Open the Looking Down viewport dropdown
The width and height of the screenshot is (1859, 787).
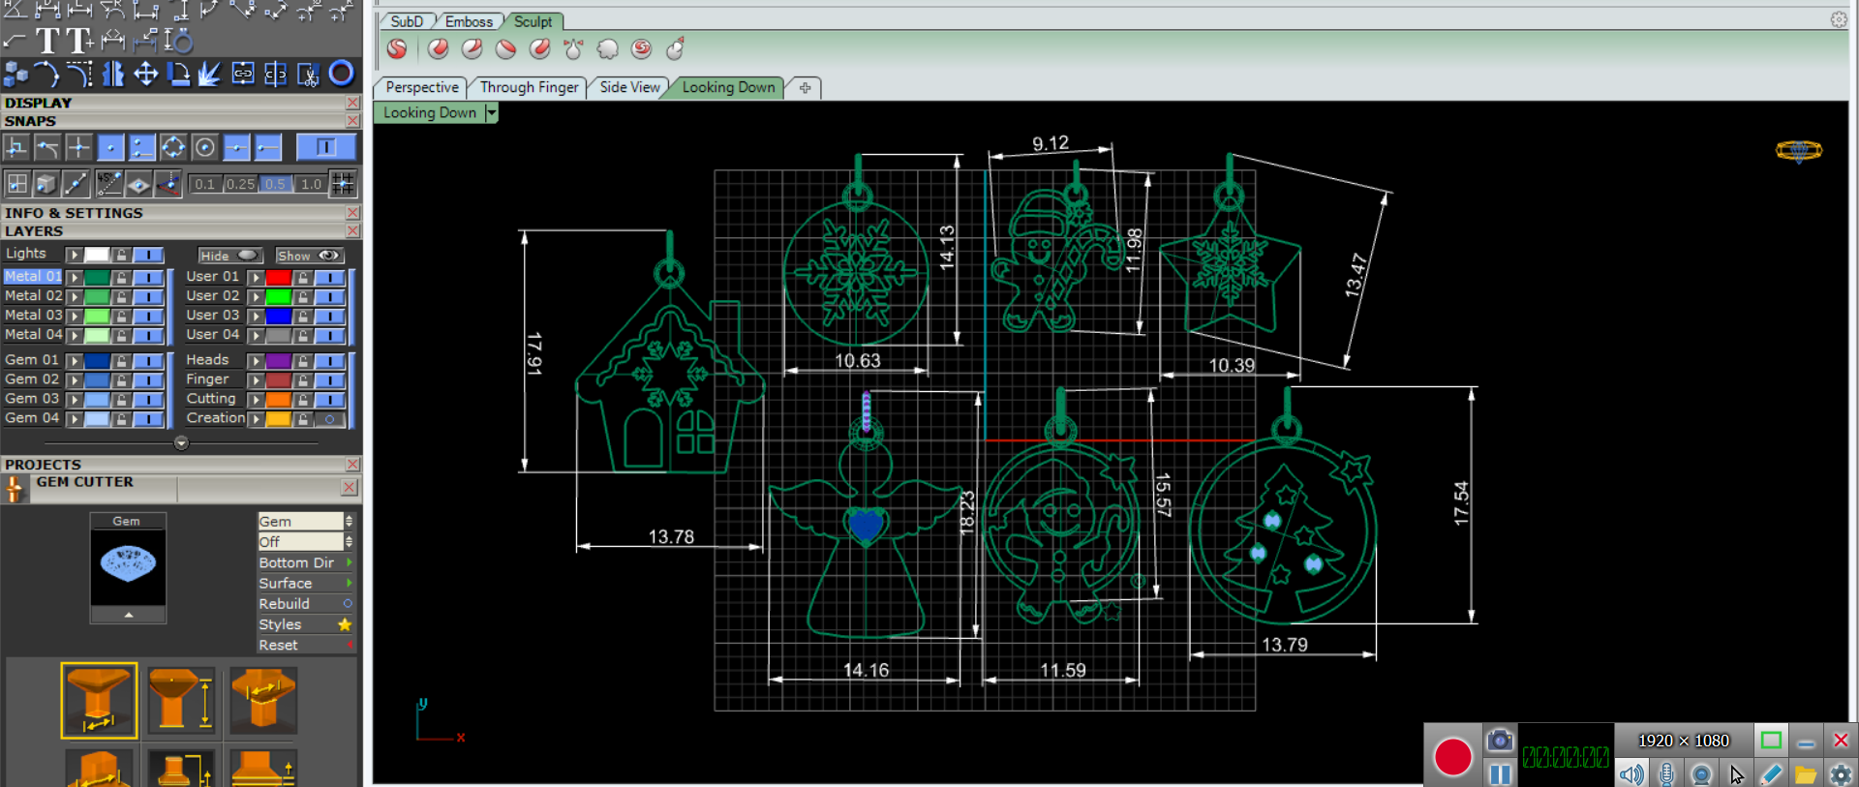[491, 113]
